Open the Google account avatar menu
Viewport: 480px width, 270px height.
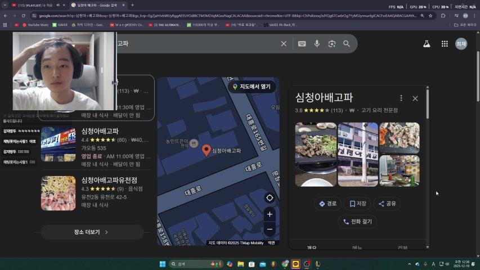461,44
